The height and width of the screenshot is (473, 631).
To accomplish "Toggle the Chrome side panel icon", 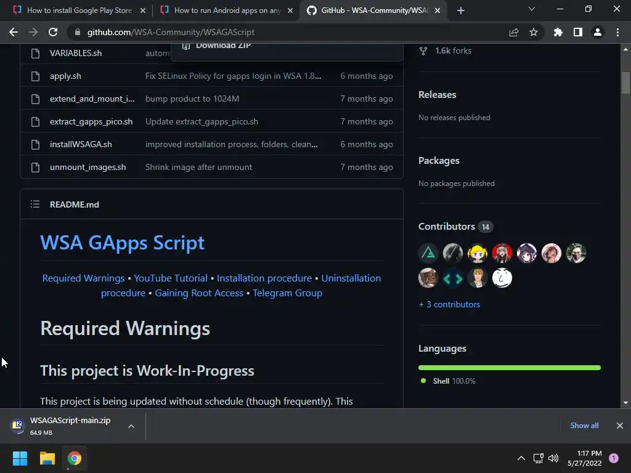I will click(x=578, y=32).
